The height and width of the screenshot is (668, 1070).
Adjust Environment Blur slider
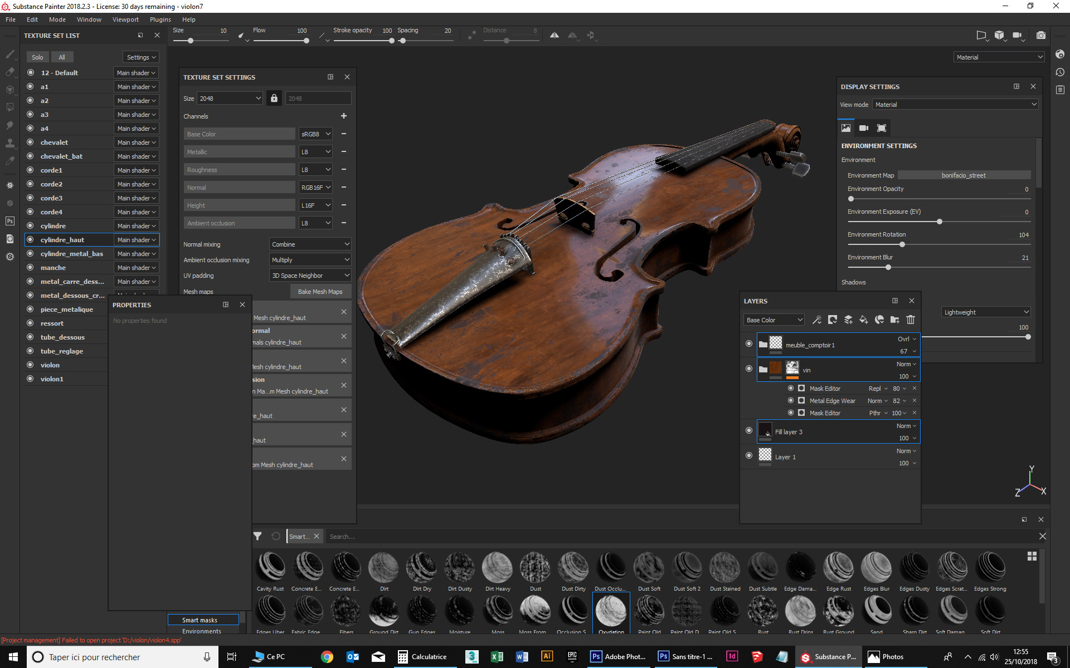(x=939, y=267)
